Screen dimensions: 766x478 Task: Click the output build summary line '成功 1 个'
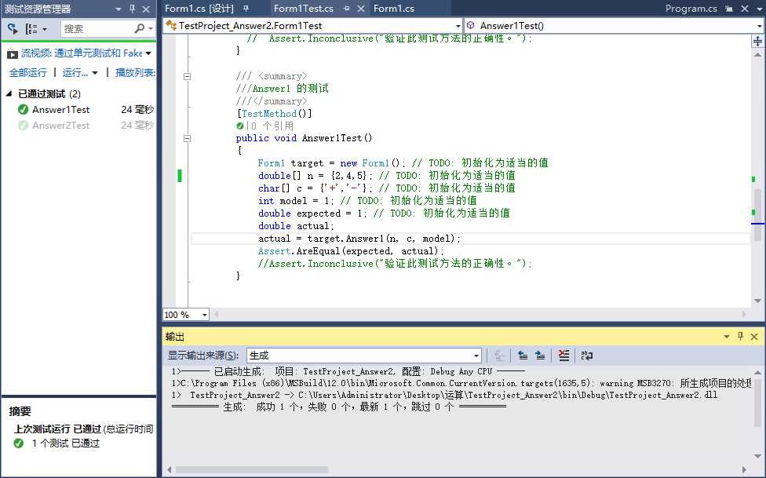[x=339, y=407]
